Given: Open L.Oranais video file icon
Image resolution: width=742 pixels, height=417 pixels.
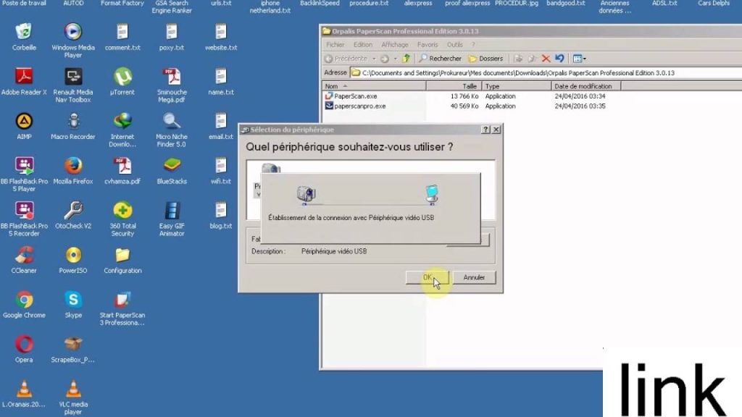Looking at the screenshot, I should pyautogui.click(x=24, y=389).
